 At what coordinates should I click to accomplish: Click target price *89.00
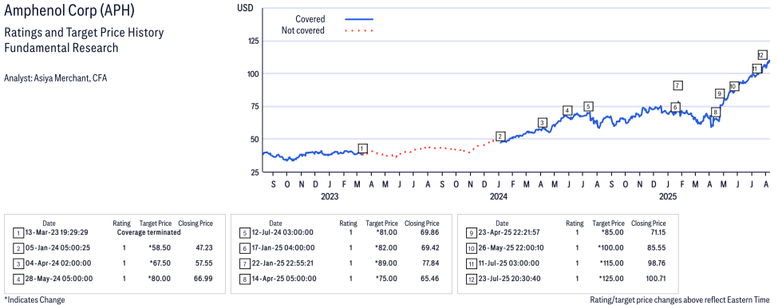(x=386, y=263)
